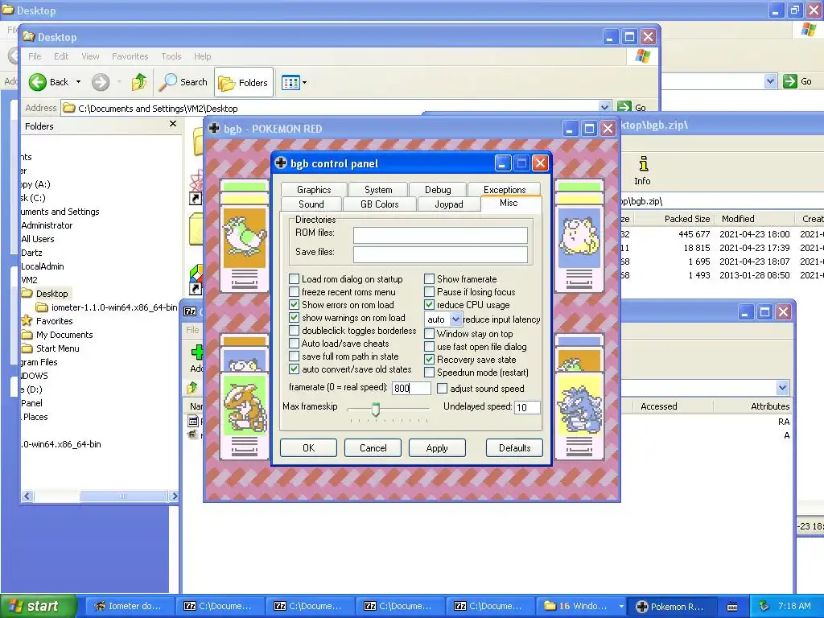Select the Desktop folder in tree
824x618 pixels.
click(x=51, y=293)
